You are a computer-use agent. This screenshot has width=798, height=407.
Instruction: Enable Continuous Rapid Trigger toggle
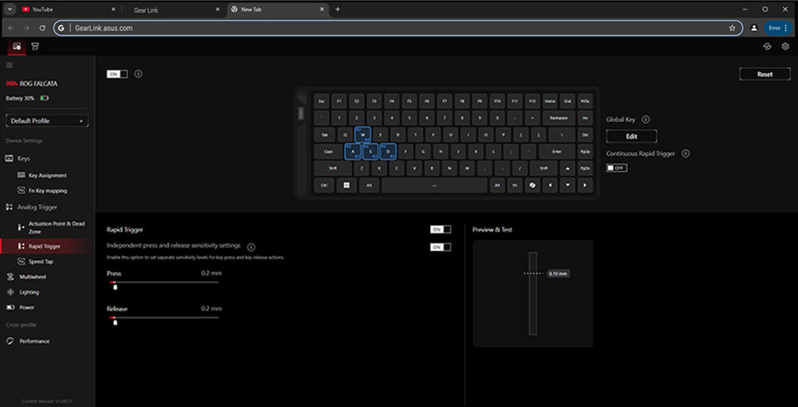click(616, 168)
